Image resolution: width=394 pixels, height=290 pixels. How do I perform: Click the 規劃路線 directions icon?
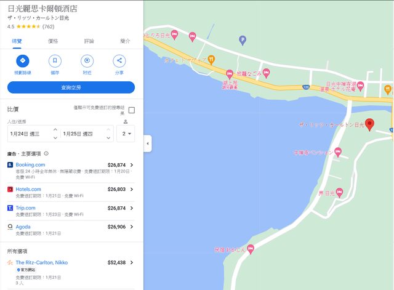[x=23, y=61]
